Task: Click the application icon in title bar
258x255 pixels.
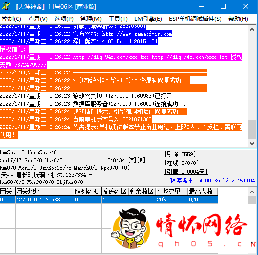Action: [x=6, y=7]
